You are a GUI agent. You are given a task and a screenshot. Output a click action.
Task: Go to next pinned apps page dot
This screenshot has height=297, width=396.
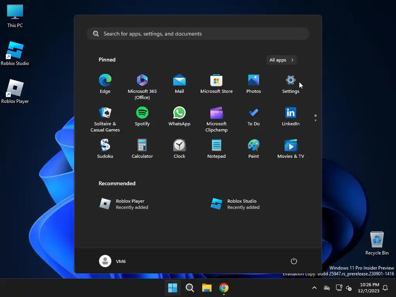[x=316, y=120]
